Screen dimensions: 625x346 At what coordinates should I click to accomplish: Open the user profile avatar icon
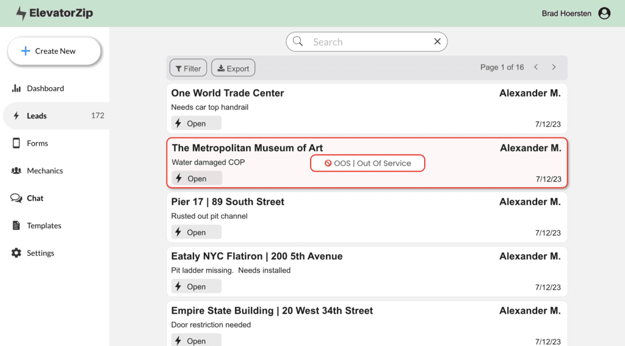(x=604, y=13)
